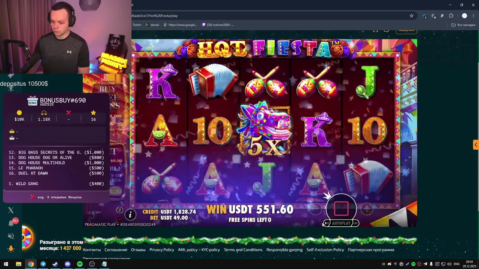Click the blue extension icon with S badge
The image size is (479, 269).
point(424,16)
